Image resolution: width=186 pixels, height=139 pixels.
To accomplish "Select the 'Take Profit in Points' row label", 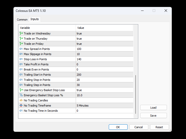I will [36, 64].
